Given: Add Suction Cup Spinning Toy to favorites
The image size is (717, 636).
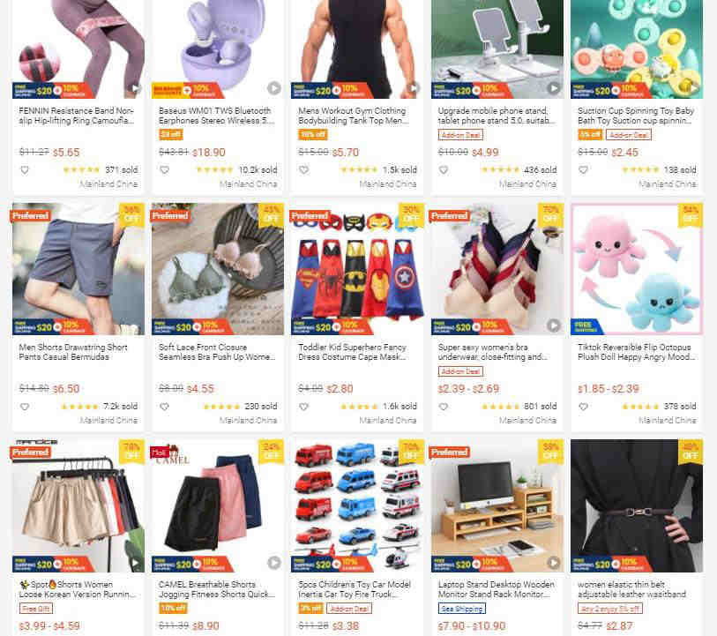Looking at the screenshot, I should (584, 170).
